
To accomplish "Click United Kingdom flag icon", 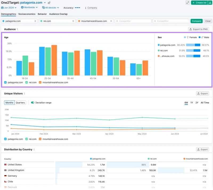I will tap(5, 170).
